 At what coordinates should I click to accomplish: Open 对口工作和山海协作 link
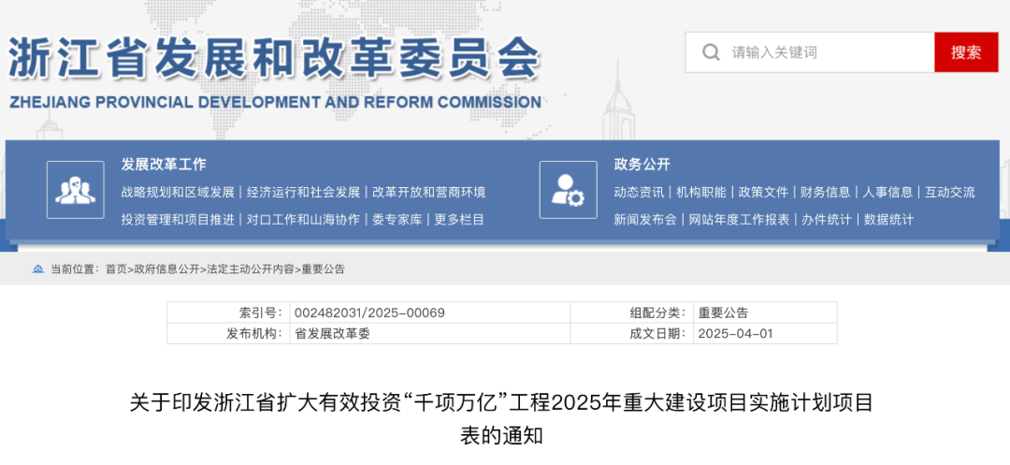303,220
